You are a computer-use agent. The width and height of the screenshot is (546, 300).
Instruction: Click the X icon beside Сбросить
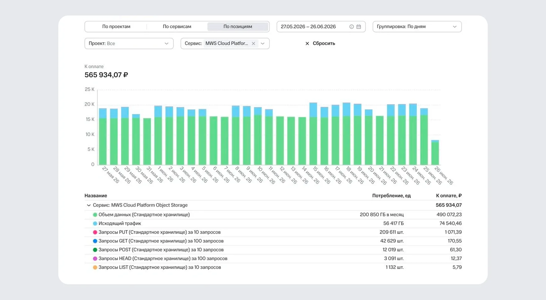307,43
